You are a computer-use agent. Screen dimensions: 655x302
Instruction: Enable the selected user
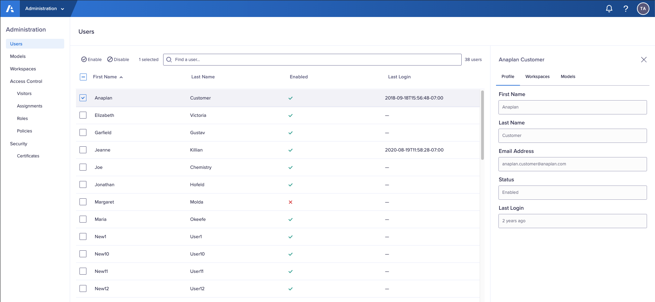coord(91,60)
